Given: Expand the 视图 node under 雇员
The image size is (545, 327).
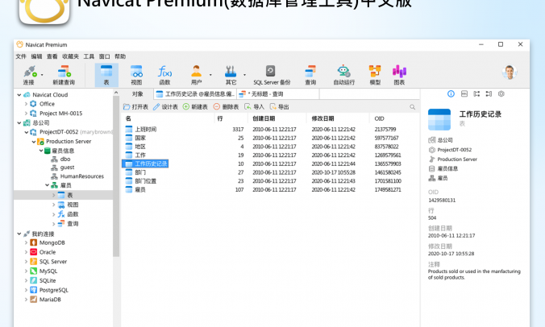Looking at the screenshot, I should [x=53, y=205].
